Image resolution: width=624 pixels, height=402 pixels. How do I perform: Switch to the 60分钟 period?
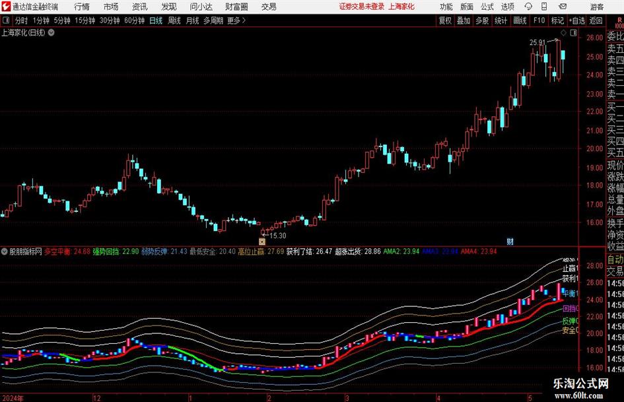pos(135,20)
